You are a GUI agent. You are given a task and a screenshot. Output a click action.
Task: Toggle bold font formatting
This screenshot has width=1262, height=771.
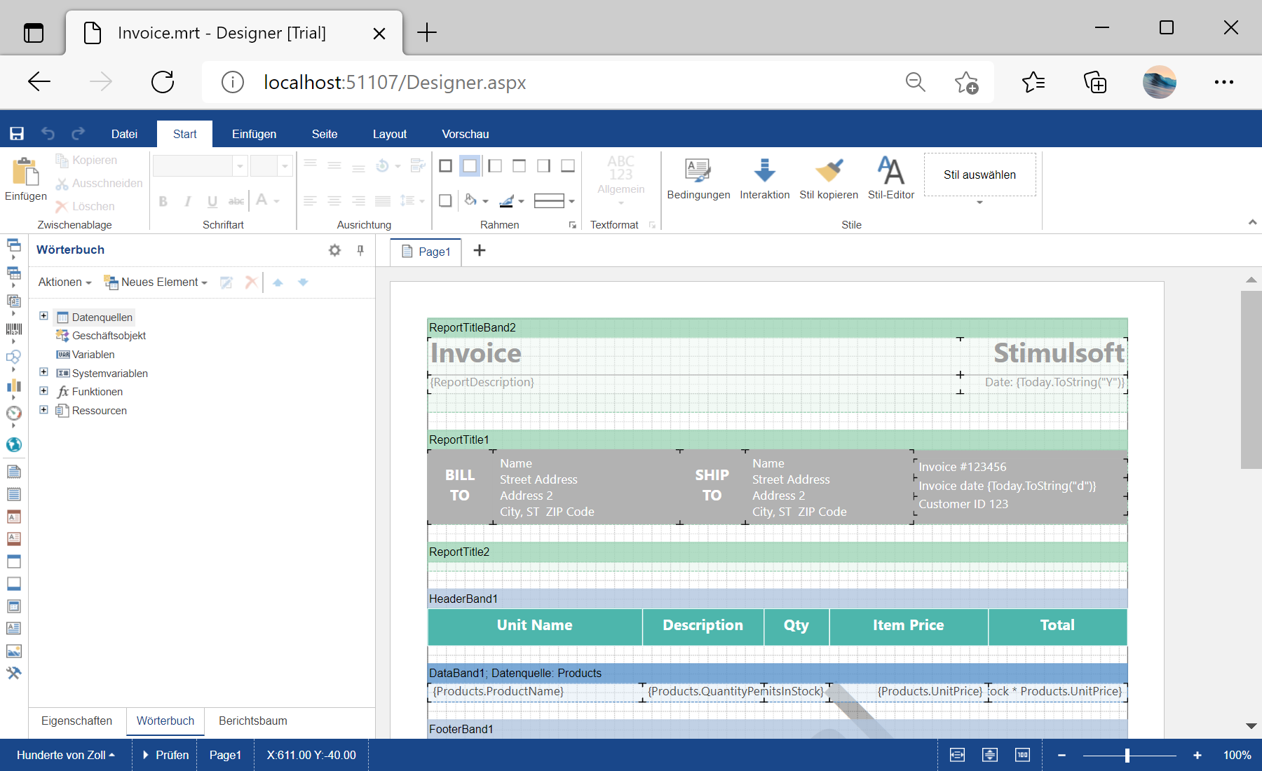[x=163, y=202]
